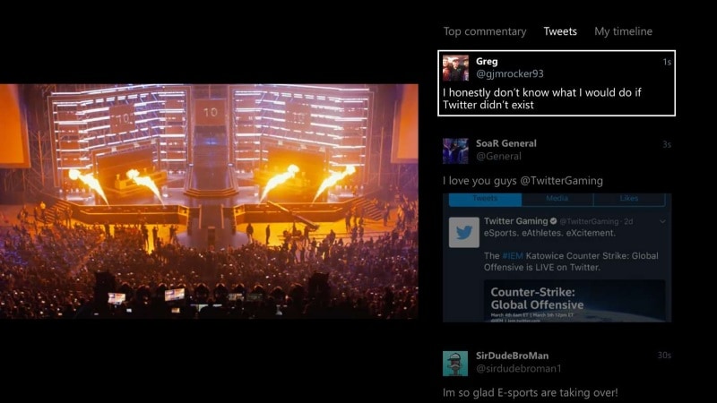
Task: Follow the @TwitterGaming mention link
Action: 562,181
